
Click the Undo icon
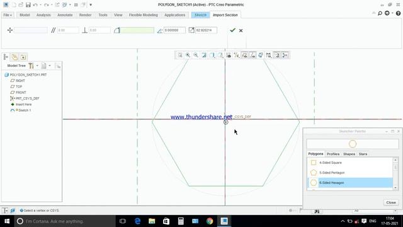35,4
